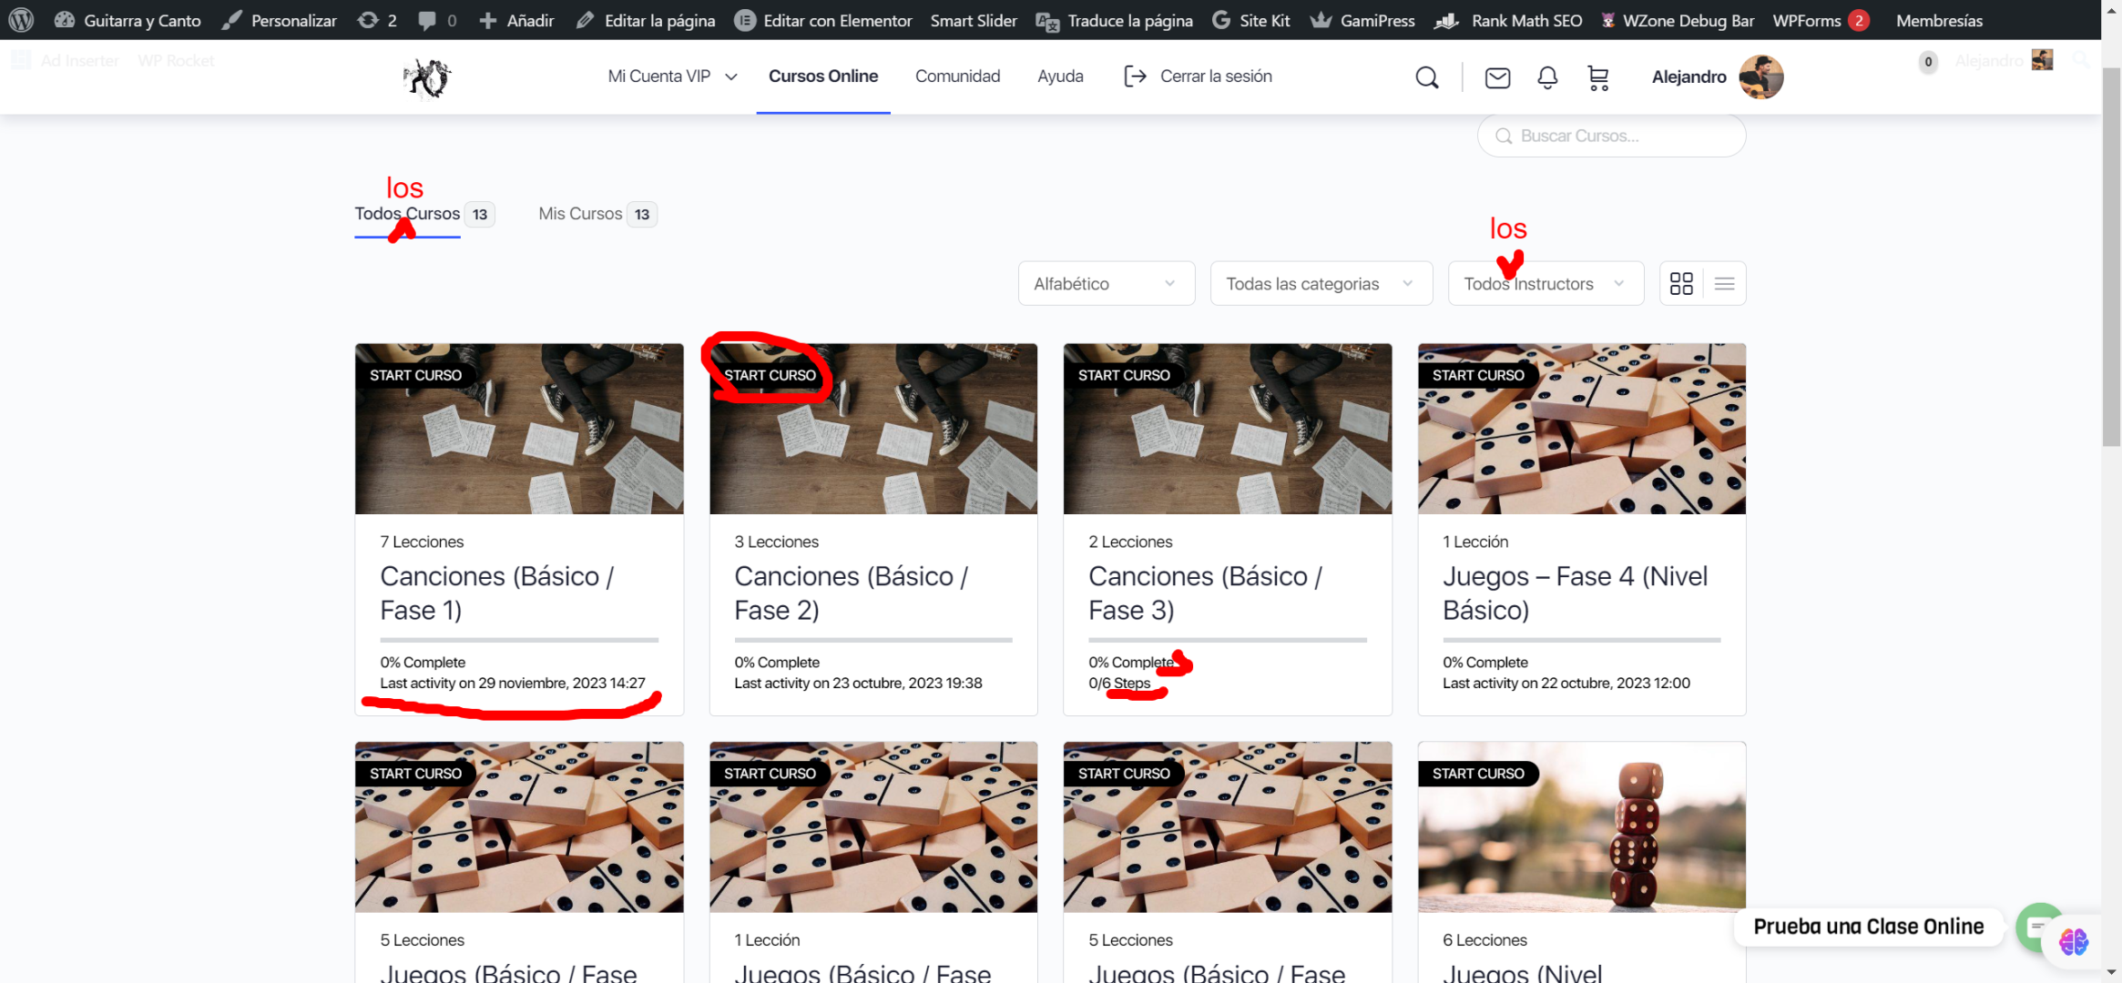Click START CURSO on the dice course

coord(1477,774)
